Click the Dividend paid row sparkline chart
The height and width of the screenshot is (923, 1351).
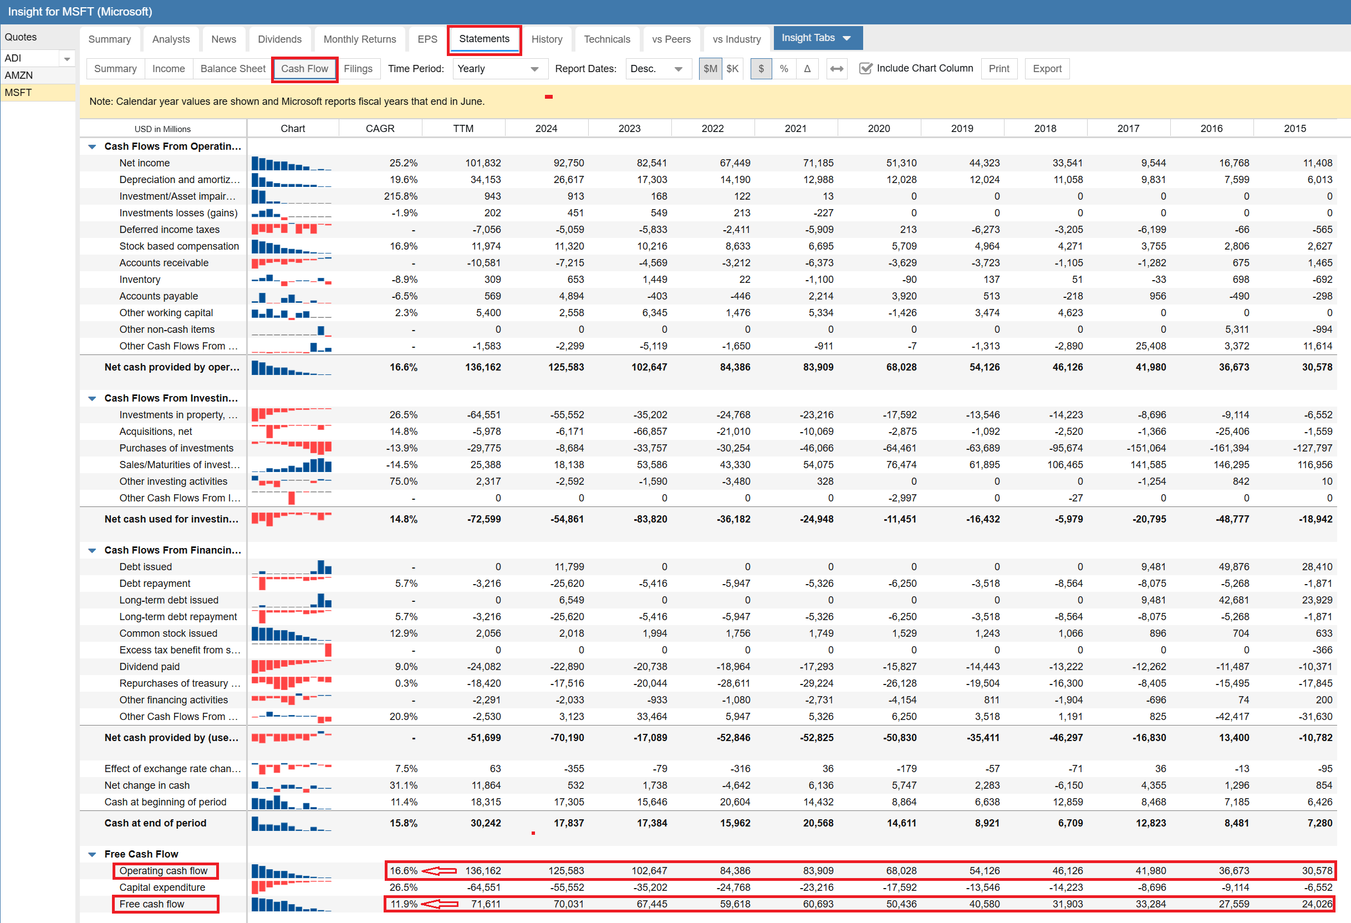(291, 667)
